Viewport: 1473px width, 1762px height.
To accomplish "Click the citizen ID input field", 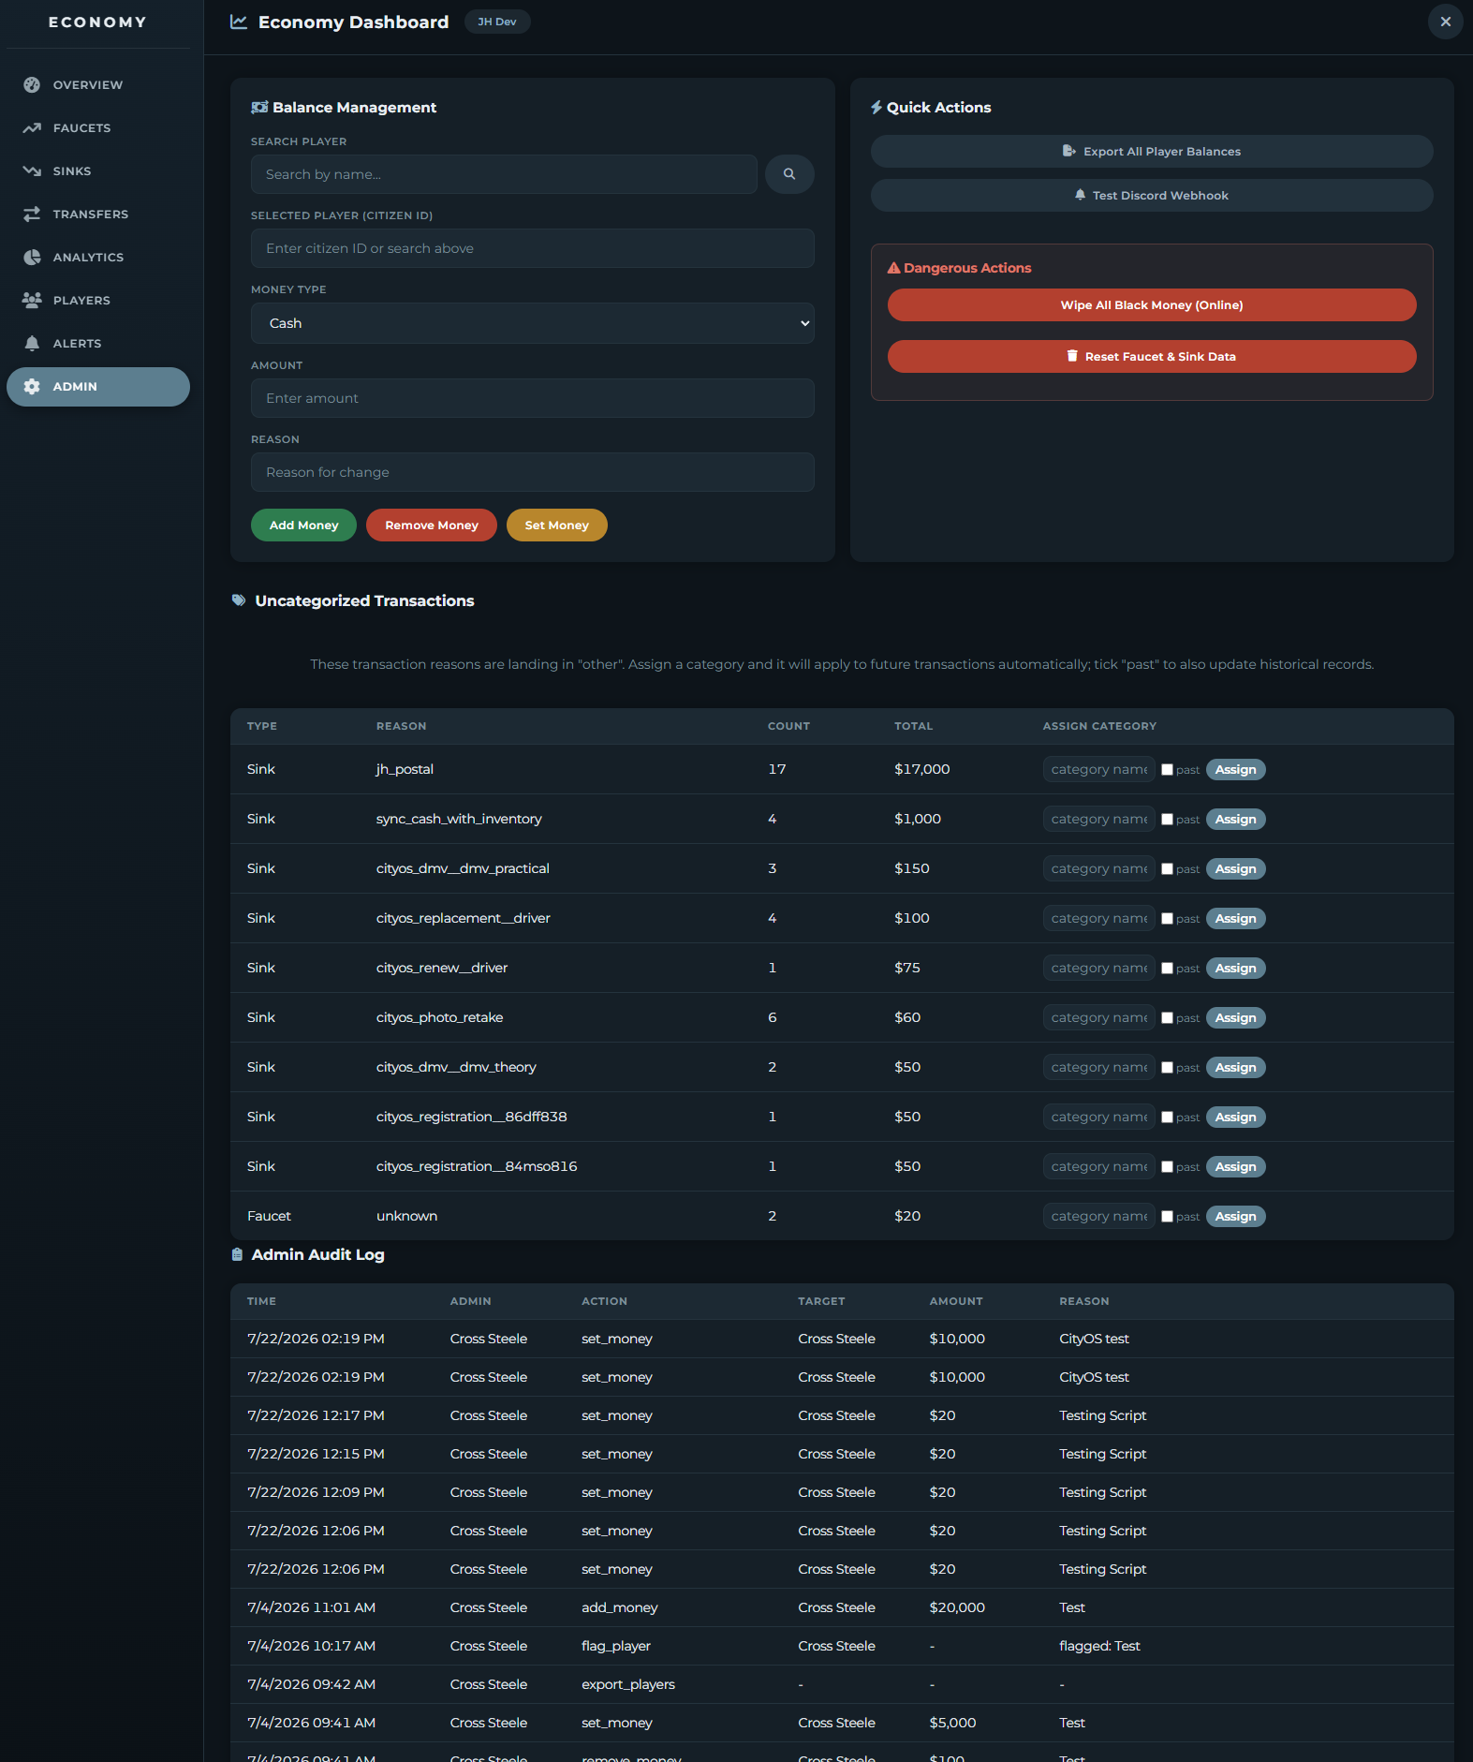I will point(533,248).
